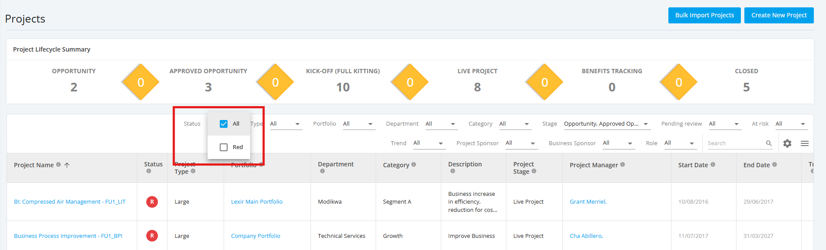Click red R status badge for Compressed Air project
This screenshot has width=826, height=250.
point(152,202)
